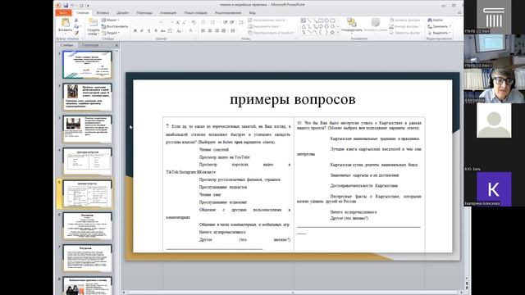
Task: Select slide 6 thumbnail in slides pane
Action: [x=88, y=226]
